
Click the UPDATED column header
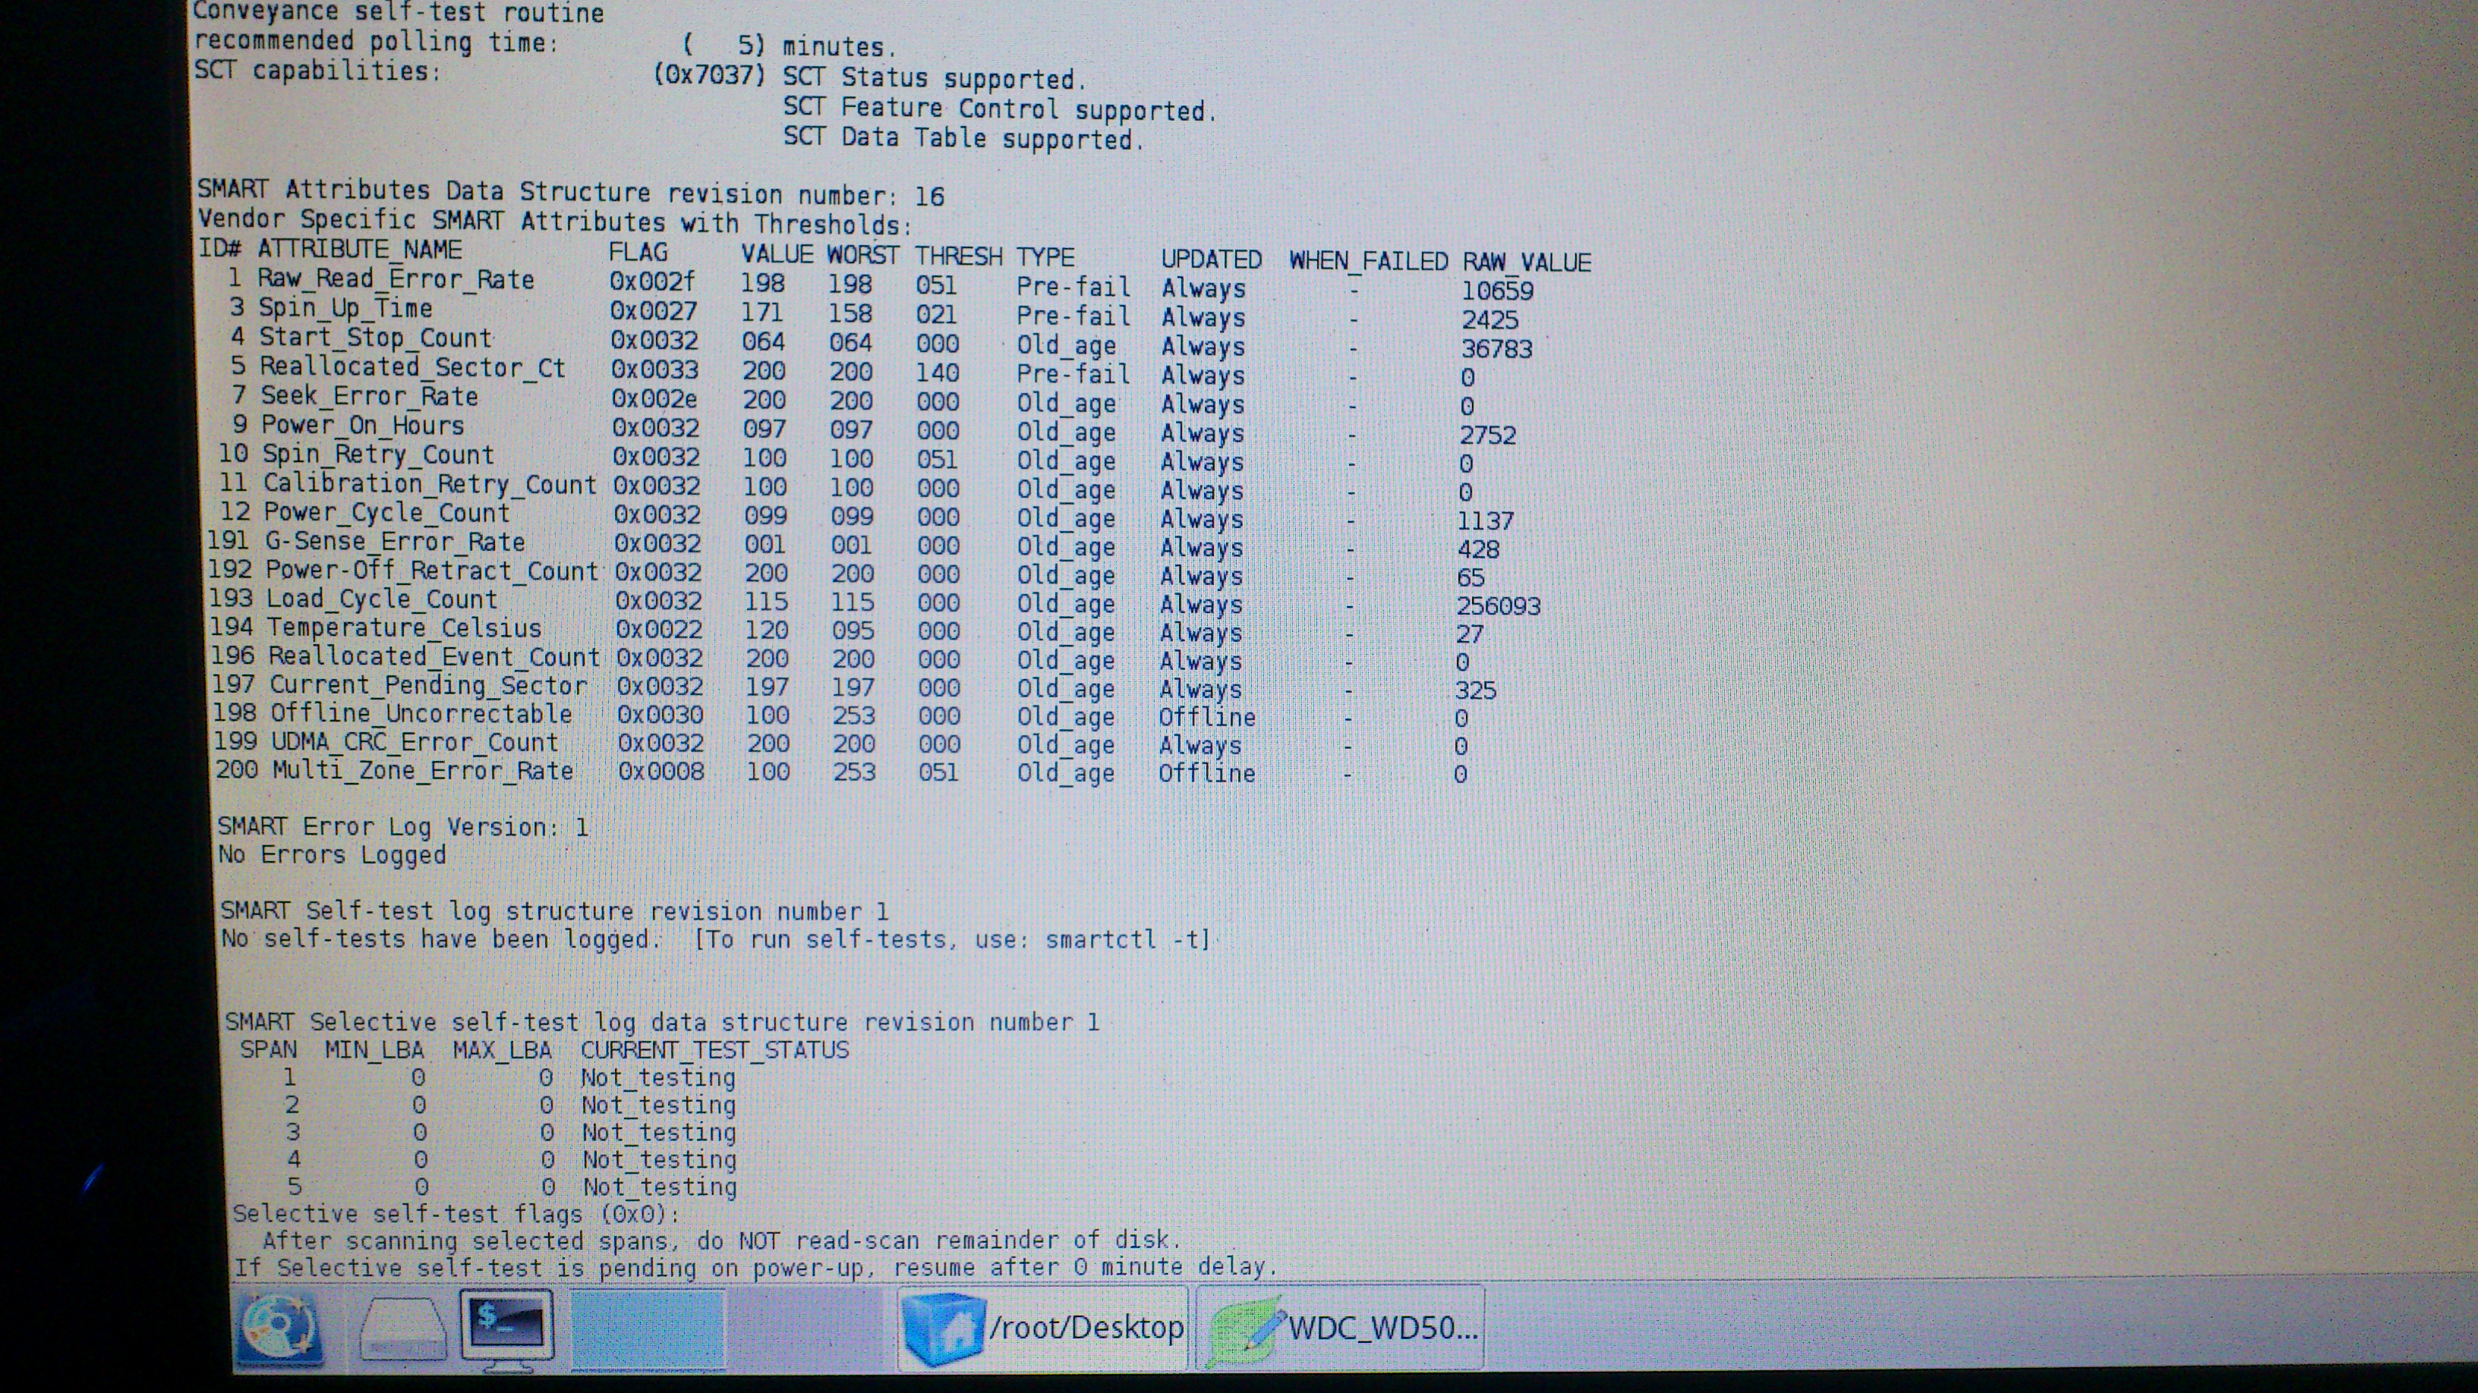tap(1211, 259)
